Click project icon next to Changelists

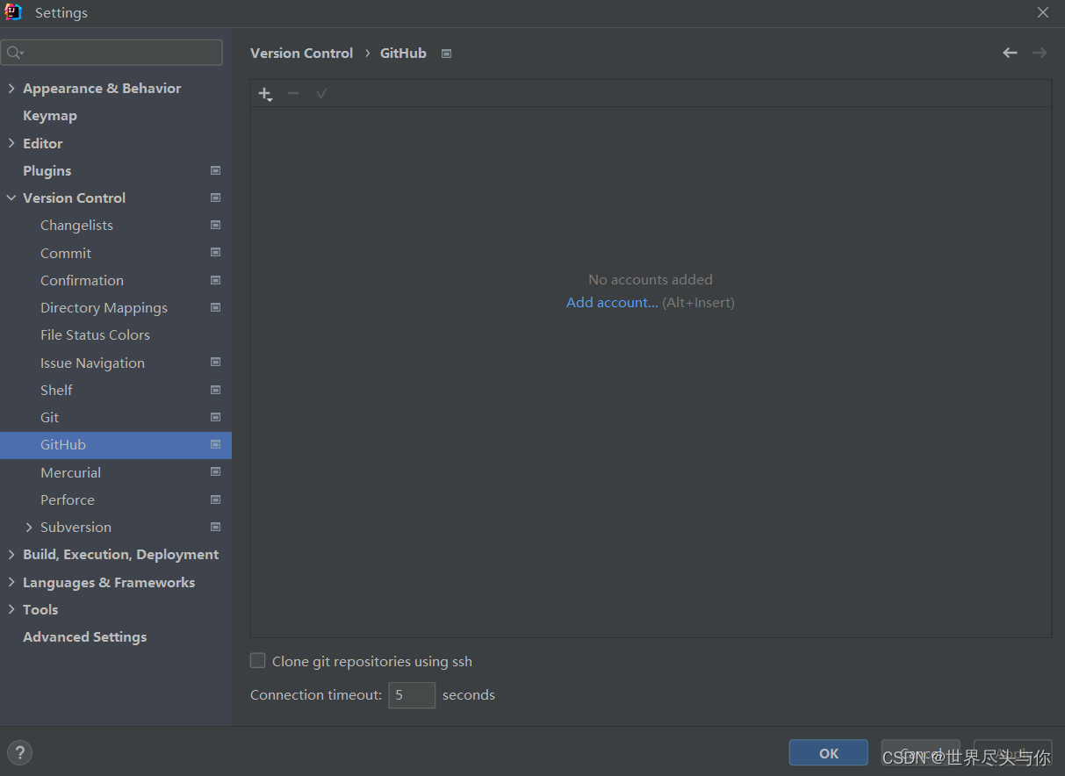[x=215, y=225]
